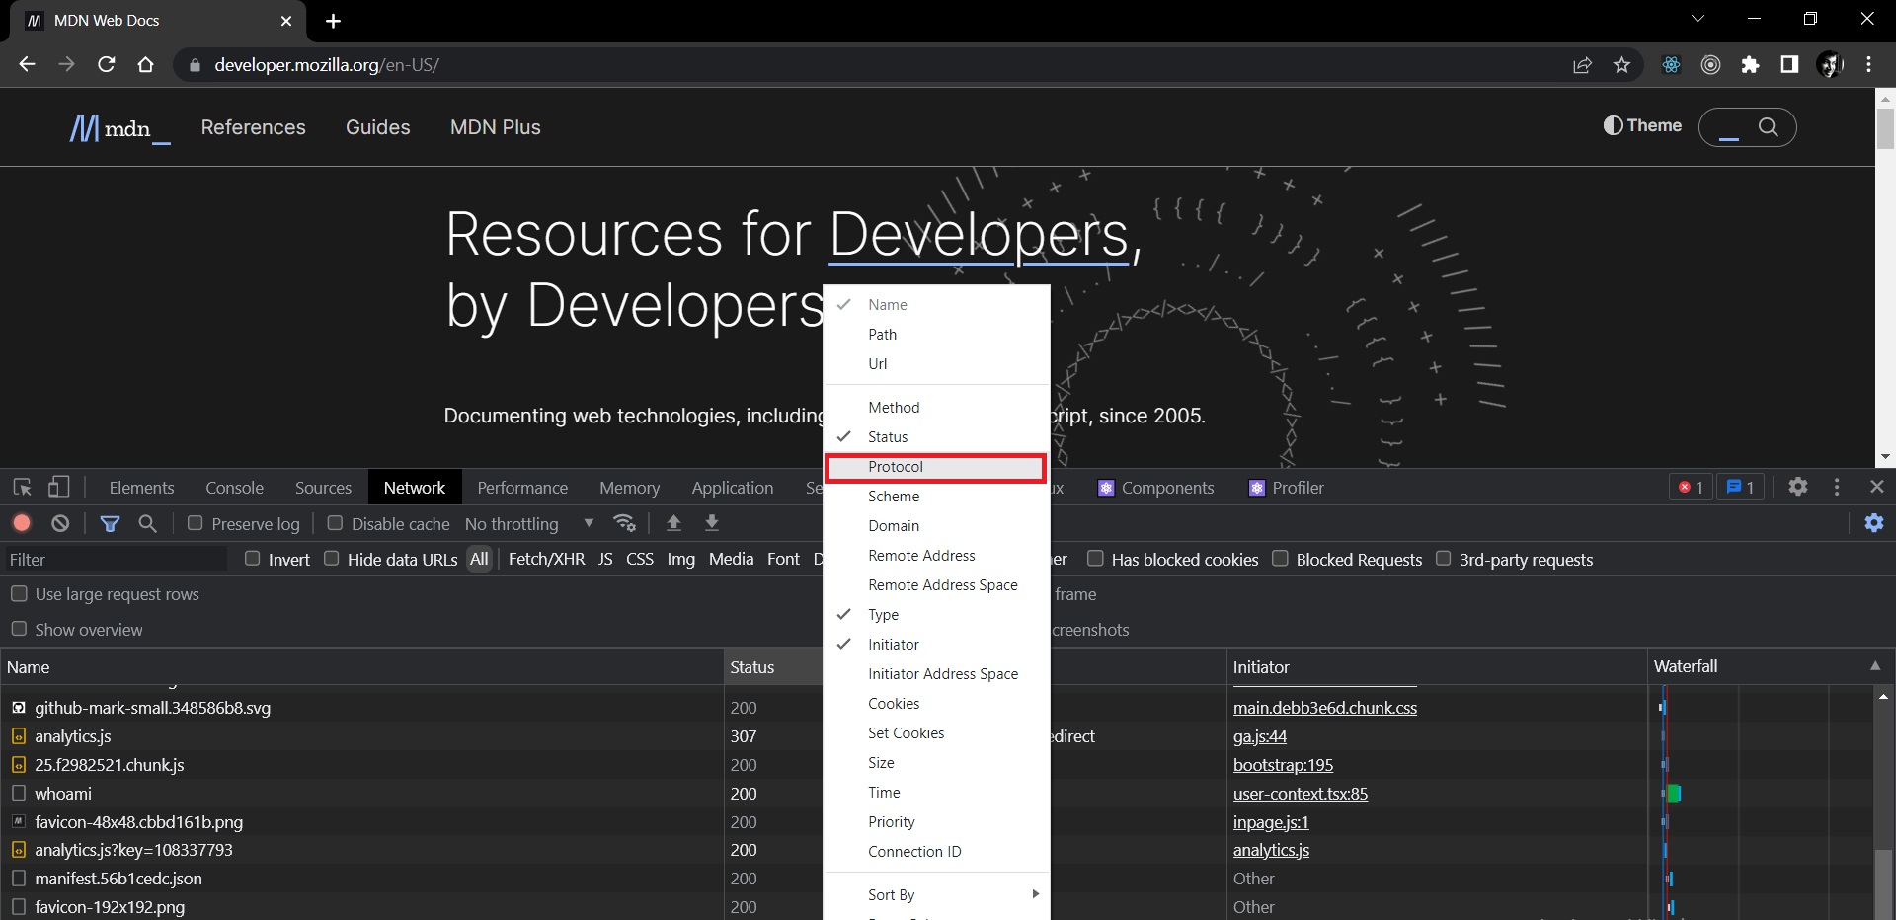Viewport: 1896px width, 920px height.
Task: Open the Application tab
Action: coord(732,488)
